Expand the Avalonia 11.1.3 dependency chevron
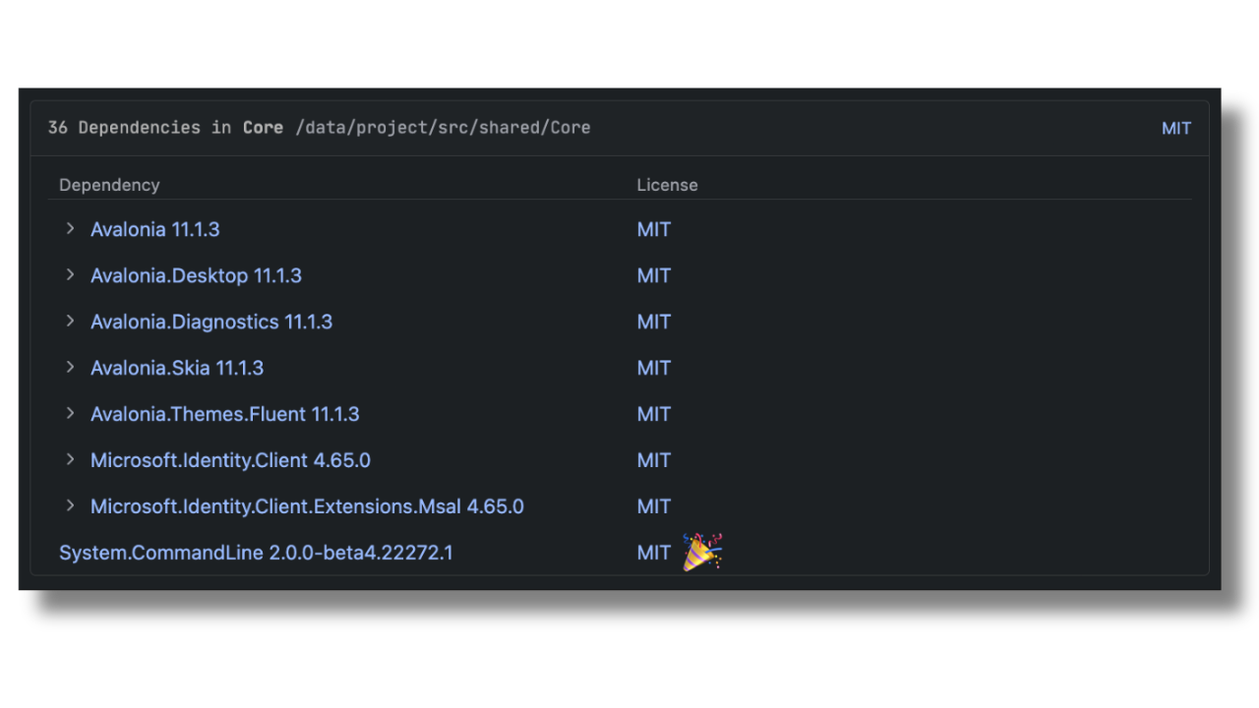Viewport: 1259px width, 708px height. [x=70, y=229]
